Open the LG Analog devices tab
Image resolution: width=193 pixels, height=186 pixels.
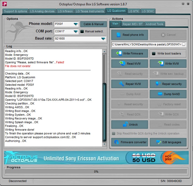(x=42, y=11)
